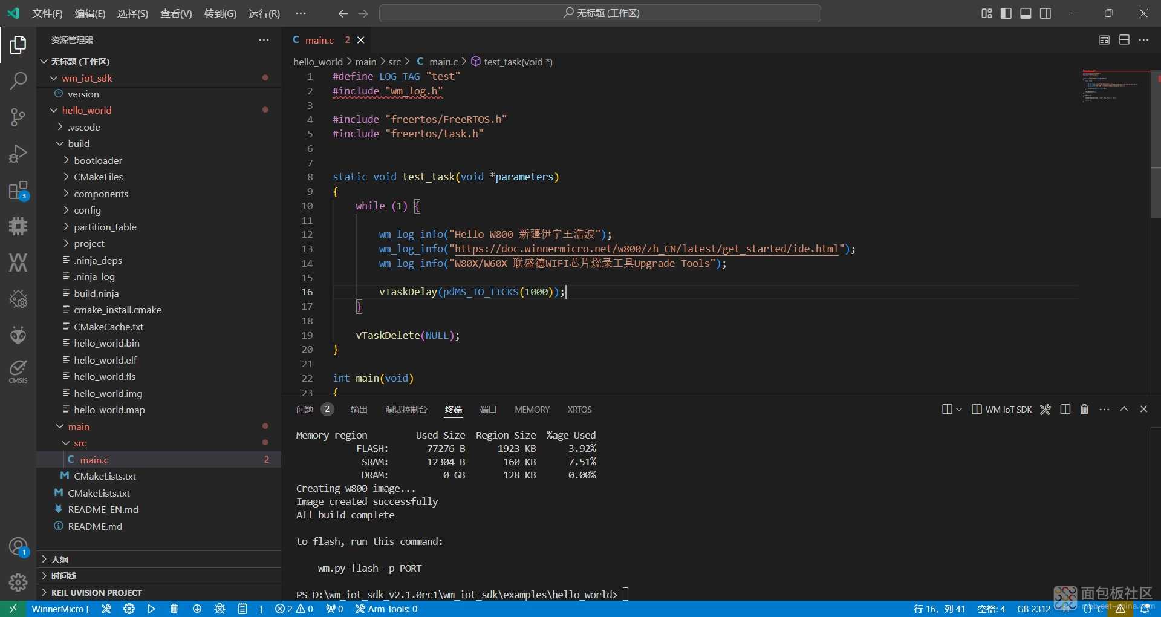The height and width of the screenshot is (617, 1161).
Task: Open the 文件(F) menu
Action: pyautogui.click(x=47, y=13)
